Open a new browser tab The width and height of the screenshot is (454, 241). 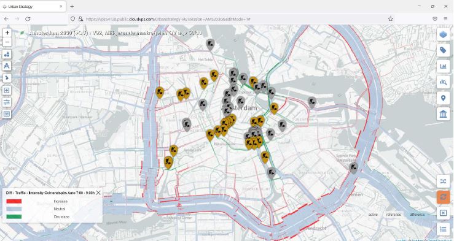72,6
